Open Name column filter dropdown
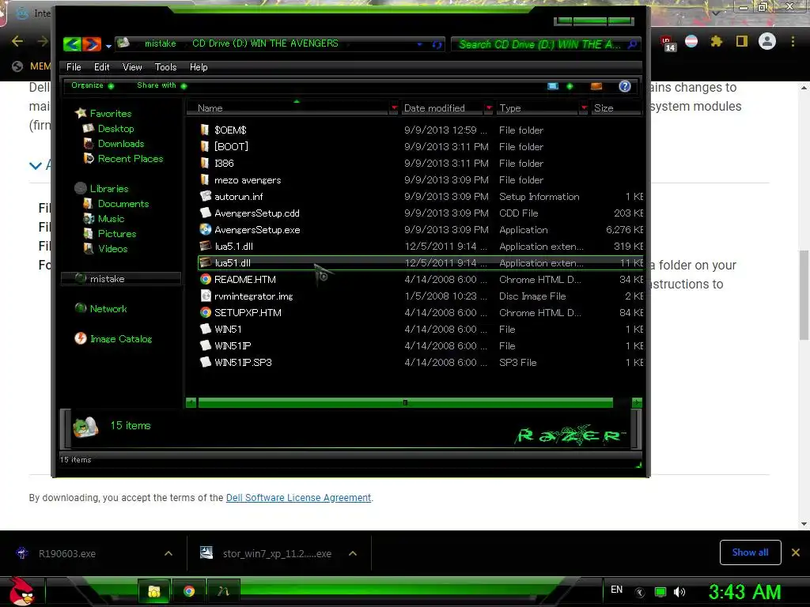The width and height of the screenshot is (810, 607). click(x=394, y=107)
